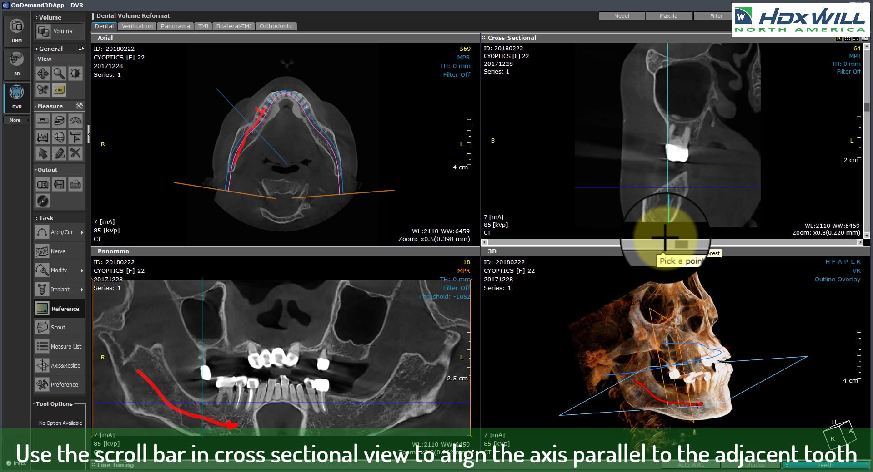Select the windowing brightness/contrast tool
The height and width of the screenshot is (472, 873).
(75, 74)
